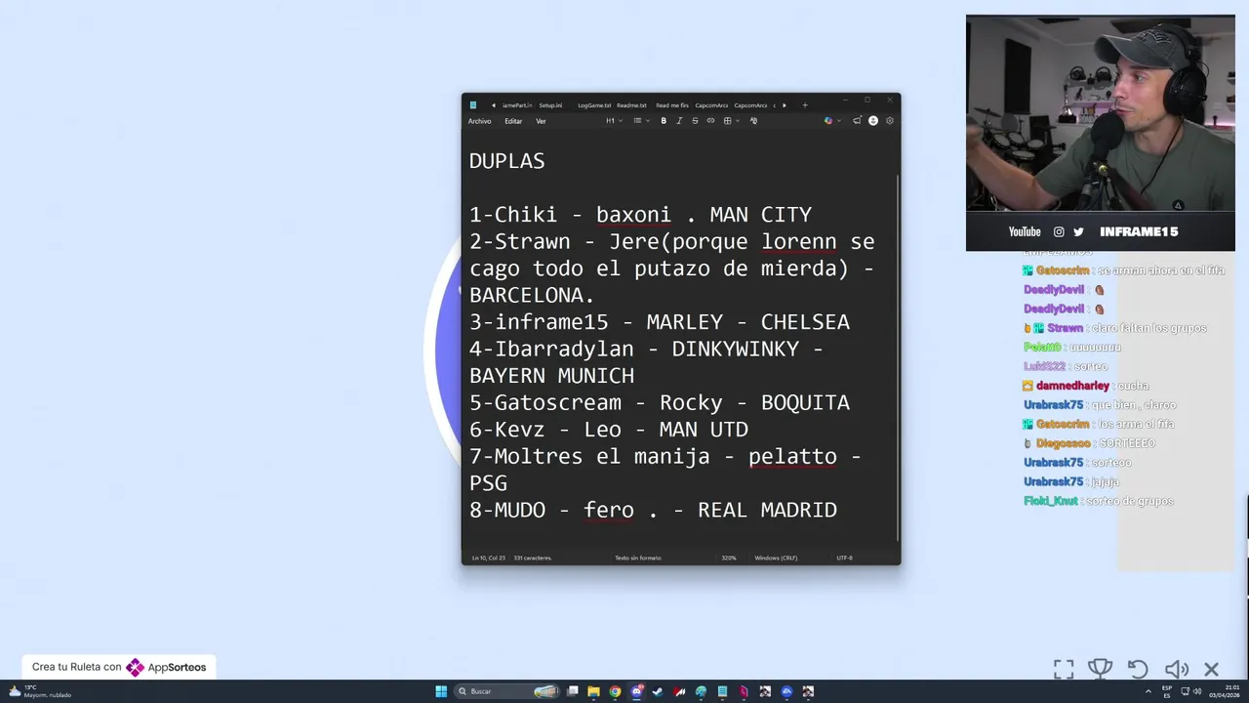The width and height of the screenshot is (1249, 703).
Task: Open the H1 heading dropdown
Action: click(614, 121)
